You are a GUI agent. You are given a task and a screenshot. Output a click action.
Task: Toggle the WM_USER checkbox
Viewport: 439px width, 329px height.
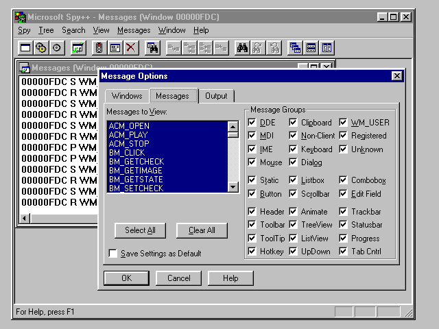[x=344, y=123]
